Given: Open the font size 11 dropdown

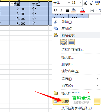Looking at the screenshot, I should (x=80, y=3).
